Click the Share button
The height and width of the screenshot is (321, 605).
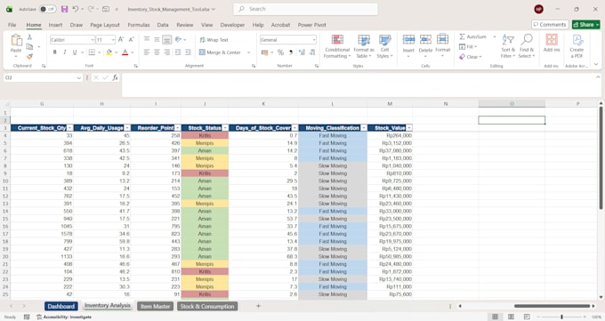click(x=585, y=24)
